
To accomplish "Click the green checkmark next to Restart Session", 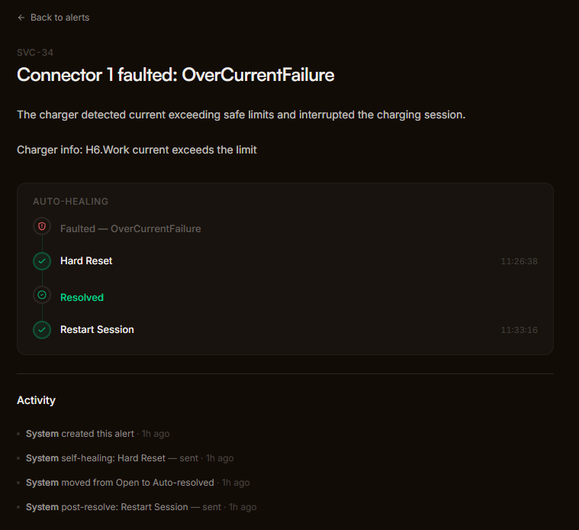I will coord(42,330).
